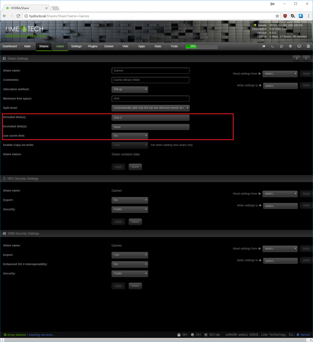This screenshot has height=342, width=313.
Task: Click Apply in SMB Security Settings
Action: coord(118,286)
